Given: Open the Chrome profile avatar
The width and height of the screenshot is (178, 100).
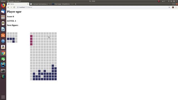Looking at the screenshot, I should tap(173, 7).
